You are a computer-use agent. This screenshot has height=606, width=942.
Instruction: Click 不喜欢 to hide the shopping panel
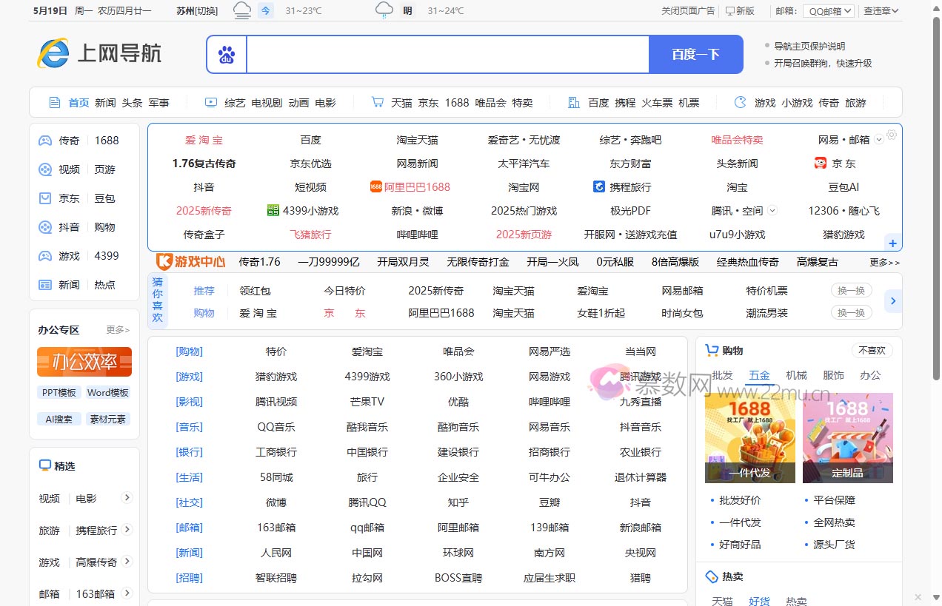(871, 350)
